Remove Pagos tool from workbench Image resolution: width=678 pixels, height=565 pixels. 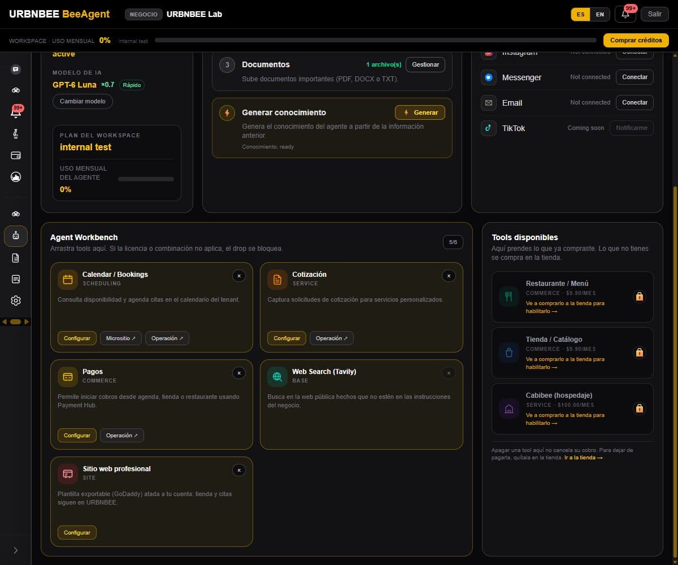[239, 373]
